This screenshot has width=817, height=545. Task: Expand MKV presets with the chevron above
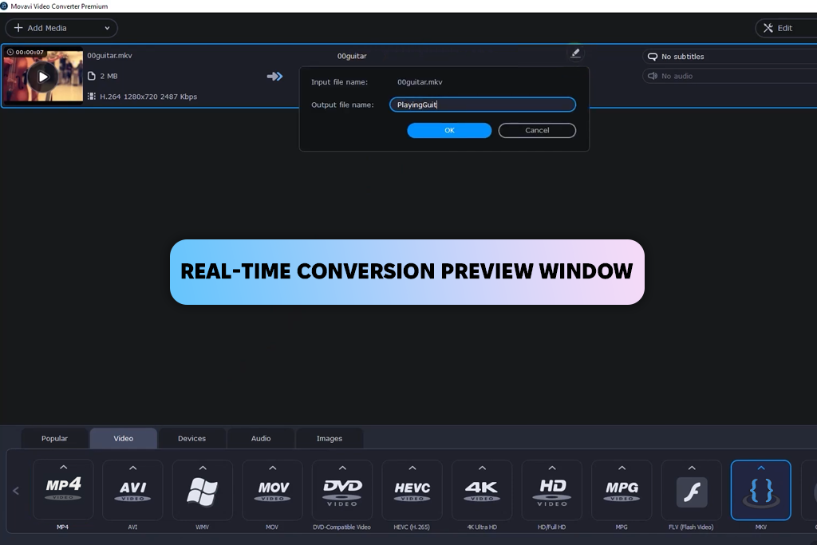pos(760,468)
